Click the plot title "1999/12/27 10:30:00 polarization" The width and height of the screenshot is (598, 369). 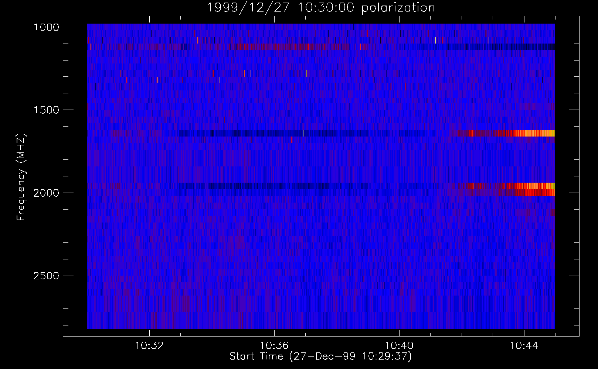point(320,7)
